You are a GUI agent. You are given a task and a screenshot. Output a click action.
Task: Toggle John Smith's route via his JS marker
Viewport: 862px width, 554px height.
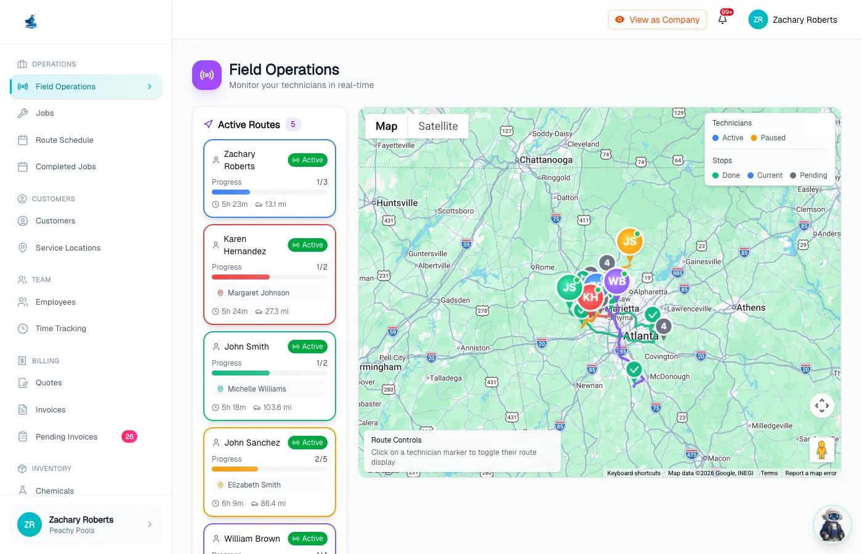point(568,286)
